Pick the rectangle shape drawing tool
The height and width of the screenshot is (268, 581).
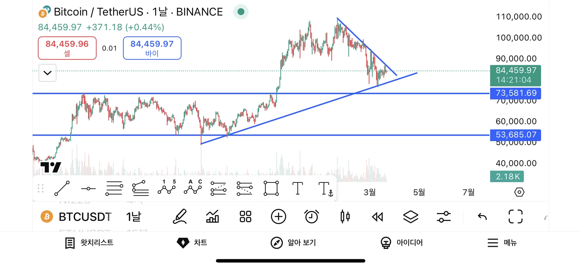(271, 189)
